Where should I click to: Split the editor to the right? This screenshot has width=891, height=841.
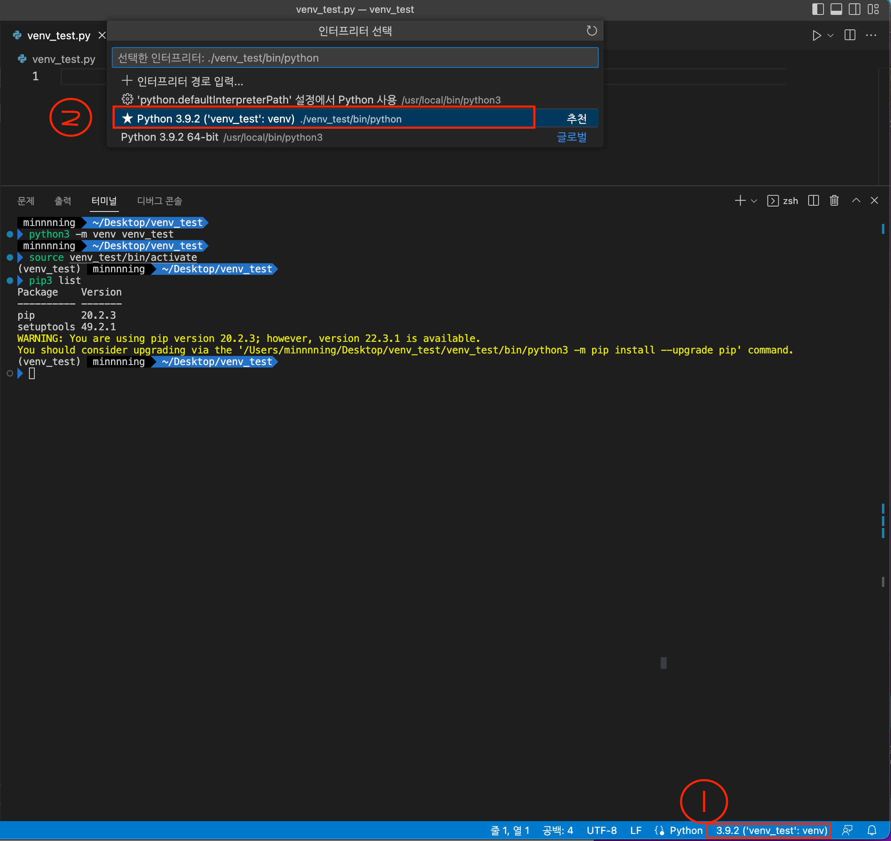(x=849, y=36)
